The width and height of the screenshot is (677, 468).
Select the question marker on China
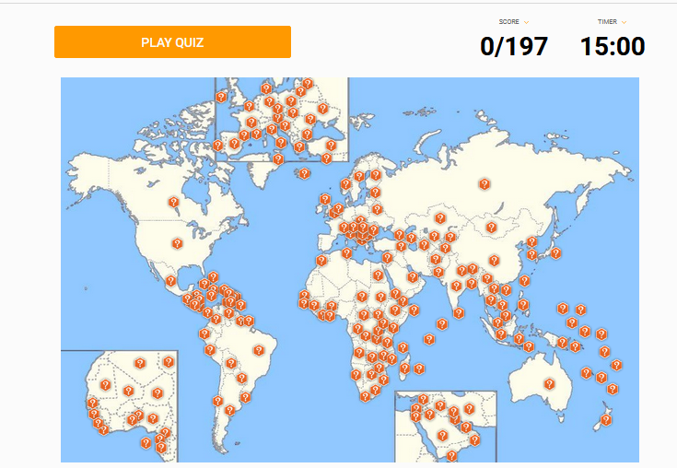495,261
